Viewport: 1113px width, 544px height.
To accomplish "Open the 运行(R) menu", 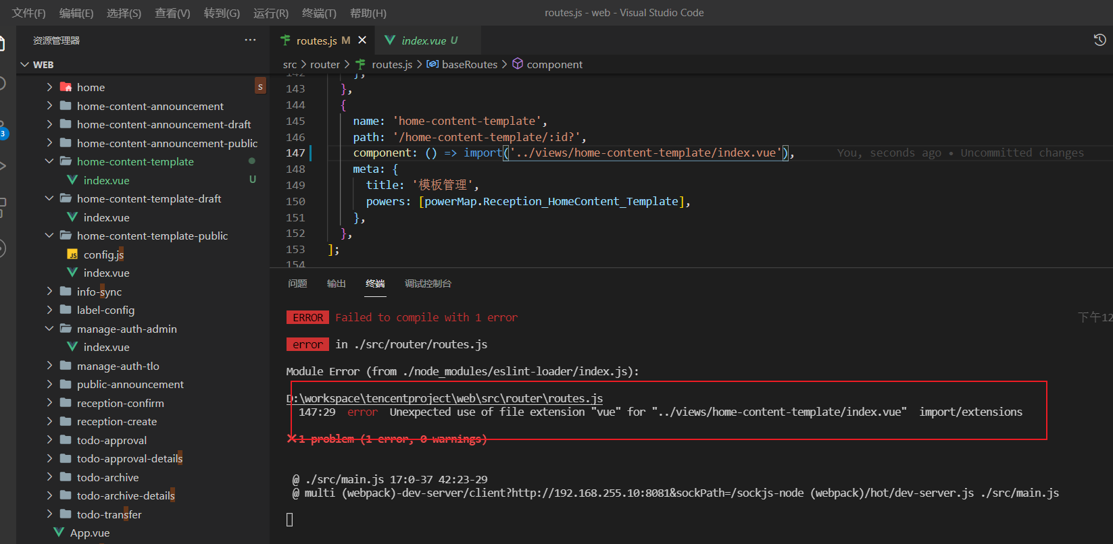I will pyautogui.click(x=271, y=13).
